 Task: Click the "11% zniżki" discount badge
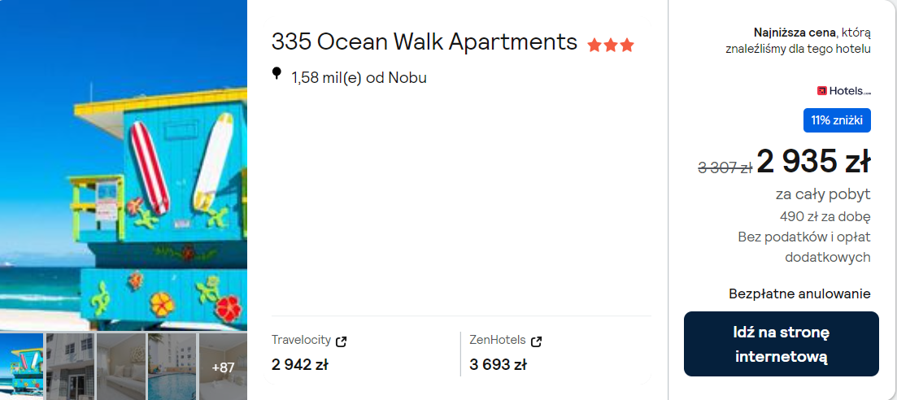click(x=837, y=120)
